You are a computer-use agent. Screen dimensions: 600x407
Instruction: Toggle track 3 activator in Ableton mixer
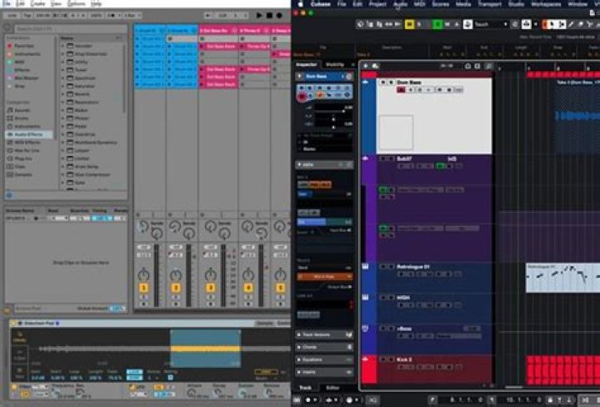pos(210,288)
